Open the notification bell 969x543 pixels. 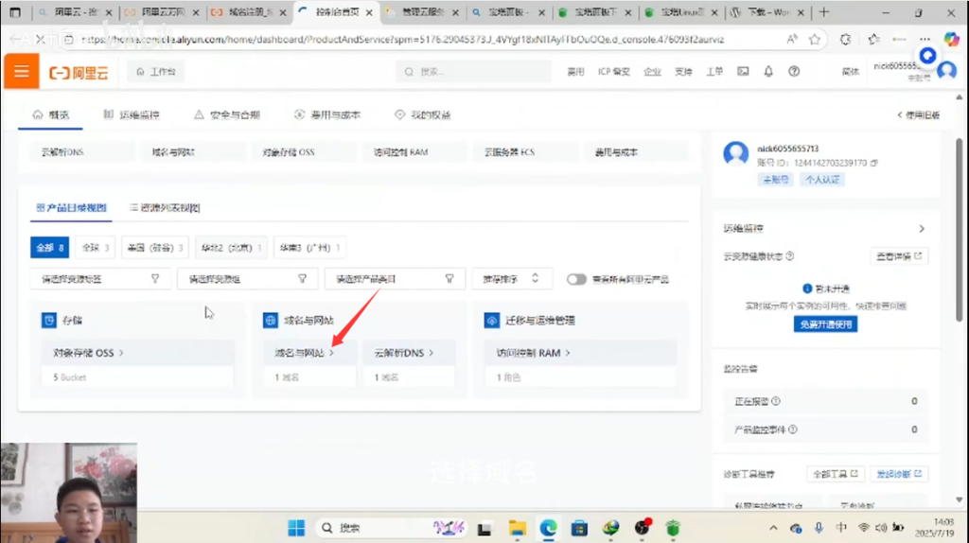point(768,72)
